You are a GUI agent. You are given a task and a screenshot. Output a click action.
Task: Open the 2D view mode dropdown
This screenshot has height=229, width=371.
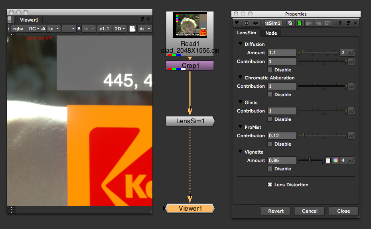click(x=120, y=29)
